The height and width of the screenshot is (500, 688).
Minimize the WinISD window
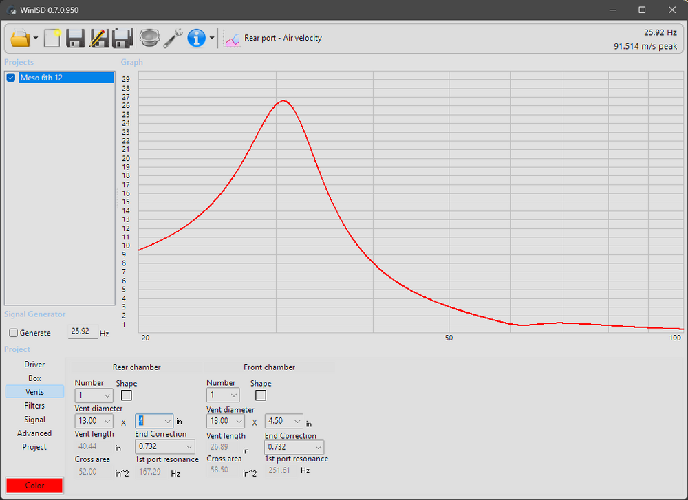pos(613,10)
